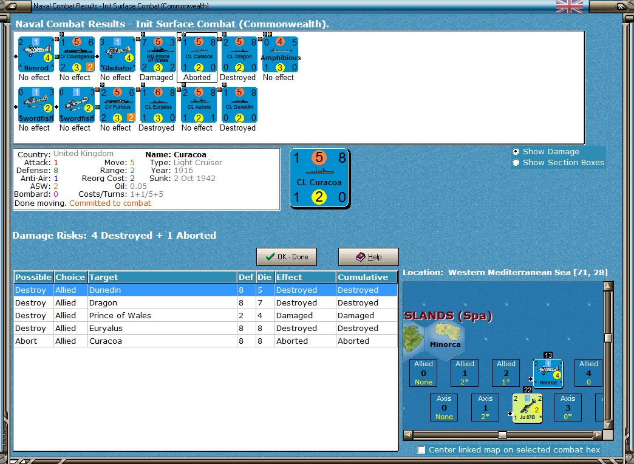Select the CL Dragon counter
This screenshot has height=464, width=634.
click(x=239, y=55)
